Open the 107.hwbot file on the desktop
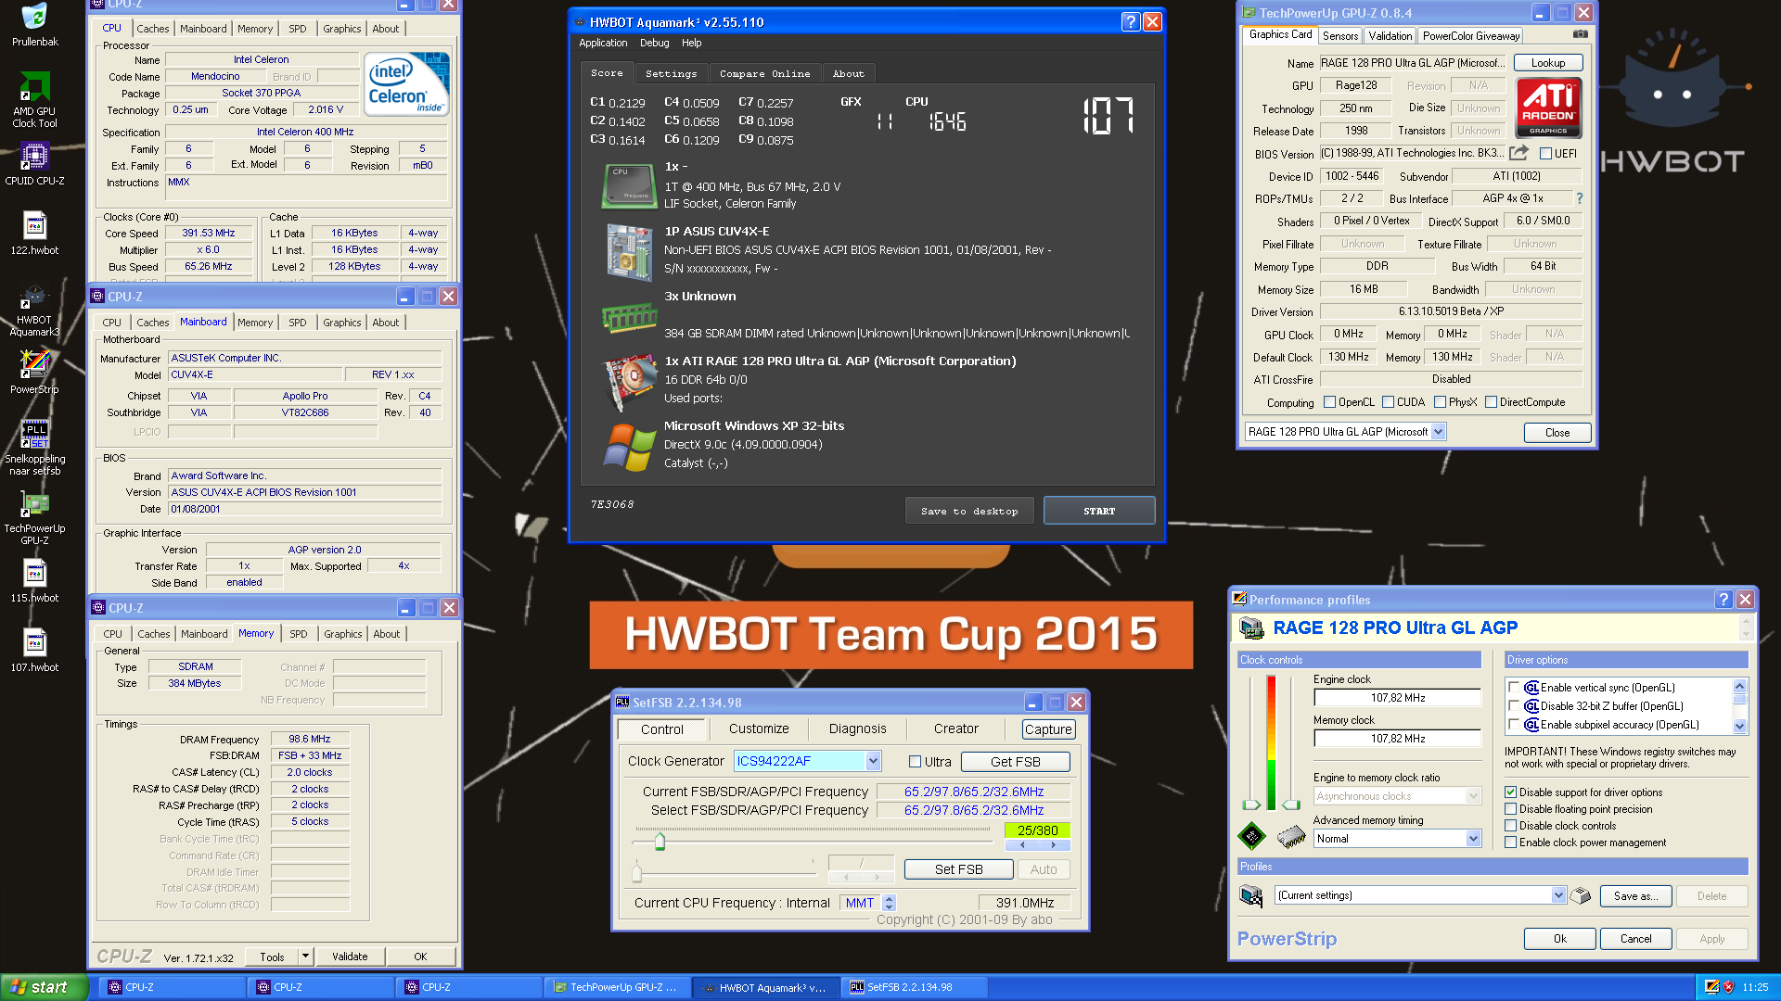The width and height of the screenshot is (1781, 1001). click(34, 650)
